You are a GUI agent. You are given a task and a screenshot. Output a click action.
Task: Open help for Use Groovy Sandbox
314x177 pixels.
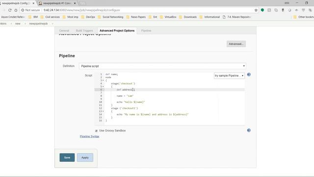click(249, 130)
